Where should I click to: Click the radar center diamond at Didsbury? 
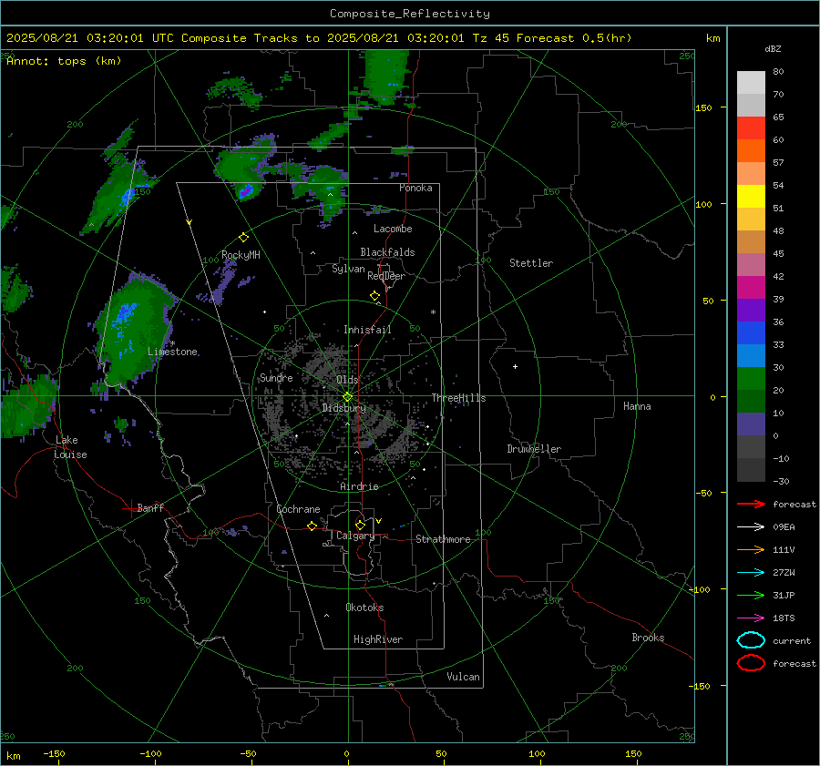pyautogui.click(x=348, y=397)
